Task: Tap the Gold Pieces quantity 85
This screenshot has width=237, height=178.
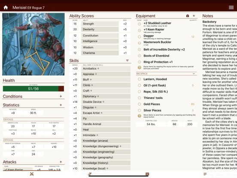Action: point(193,104)
